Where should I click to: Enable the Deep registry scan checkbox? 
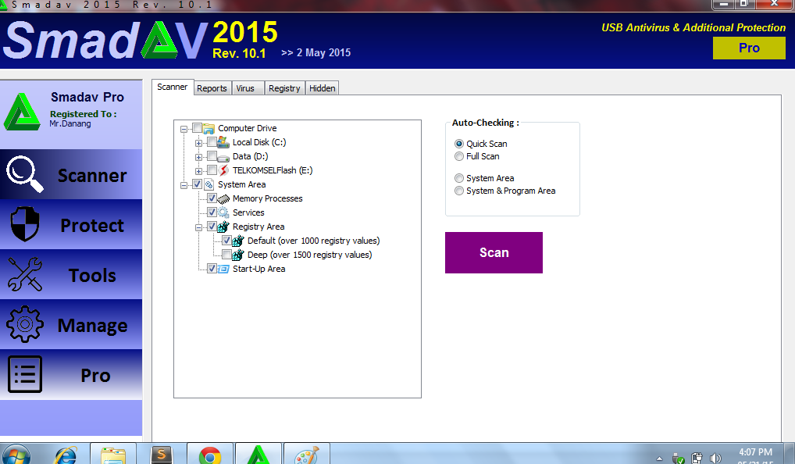click(228, 255)
